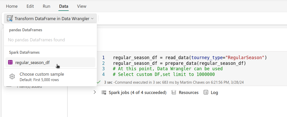Place cursor in the read_data code line
The height and width of the screenshot is (117, 287).
click(190, 57)
